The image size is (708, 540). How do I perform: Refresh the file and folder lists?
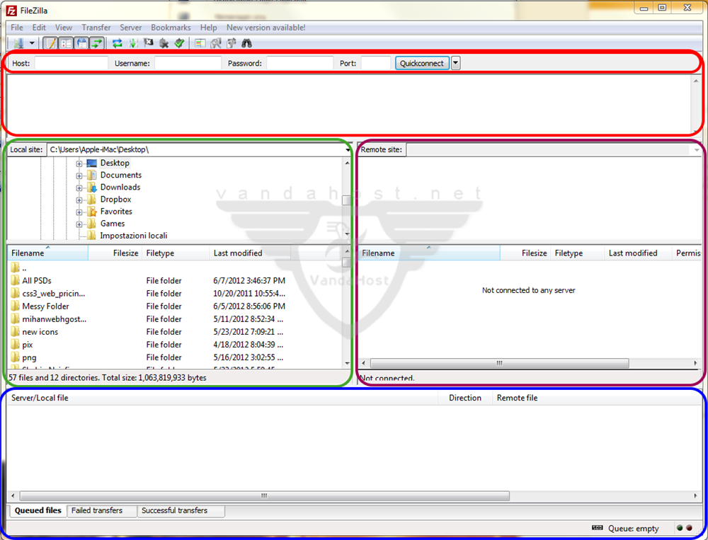[x=118, y=43]
